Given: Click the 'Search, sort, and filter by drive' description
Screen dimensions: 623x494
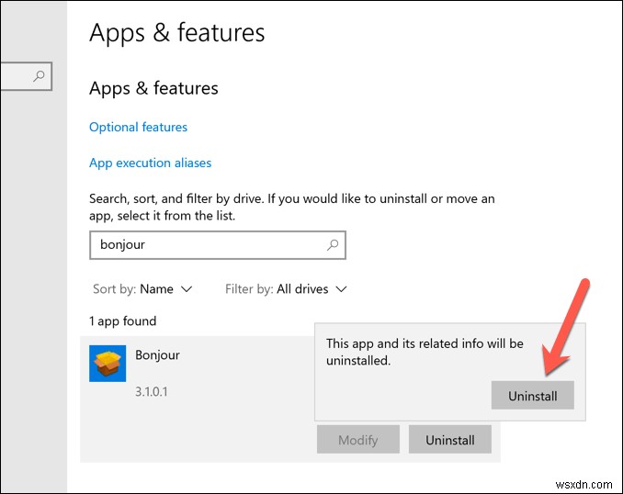Looking at the screenshot, I should point(292,207).
